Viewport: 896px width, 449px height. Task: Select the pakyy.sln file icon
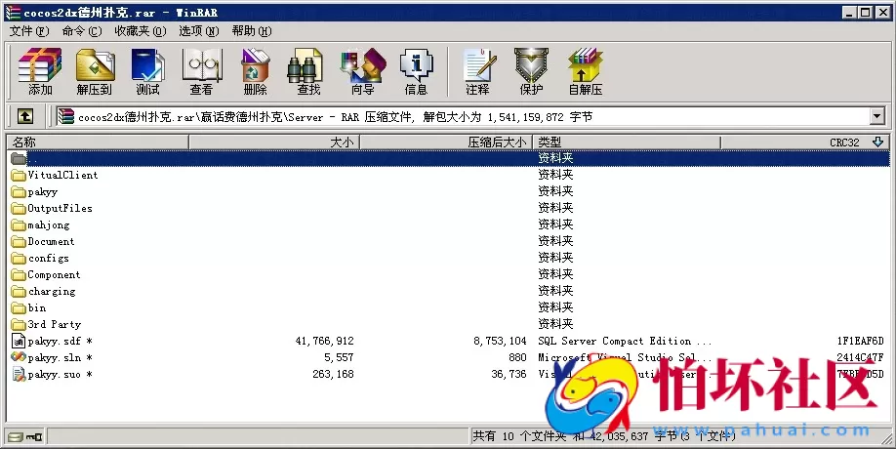tap(19, 357)
